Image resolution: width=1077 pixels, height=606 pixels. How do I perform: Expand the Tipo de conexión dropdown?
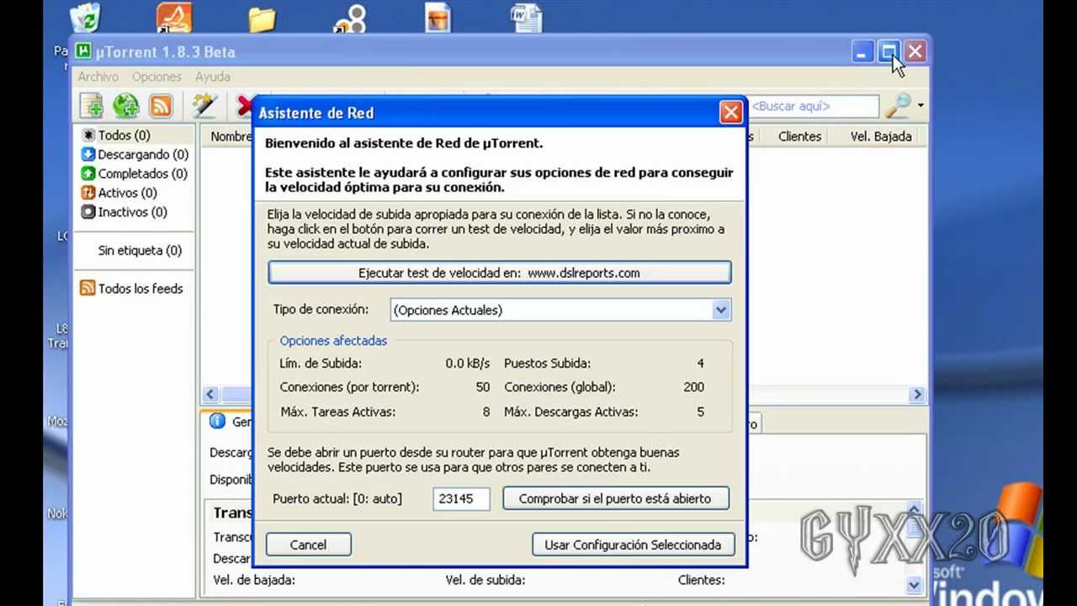click(720, 310)
